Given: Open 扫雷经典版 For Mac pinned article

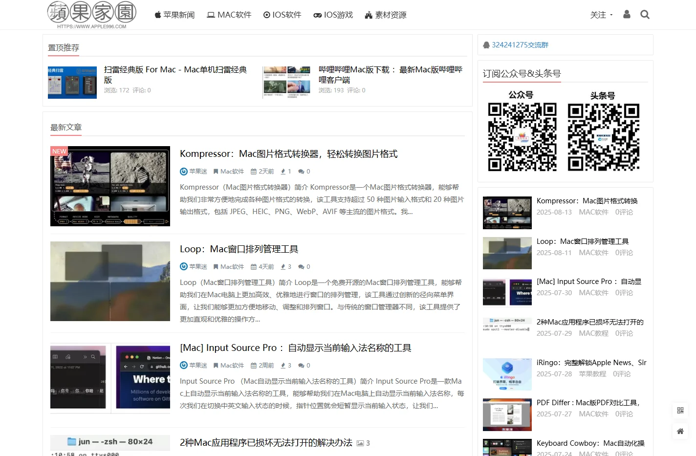Looking at the screenshot, I should coord(175,74).
